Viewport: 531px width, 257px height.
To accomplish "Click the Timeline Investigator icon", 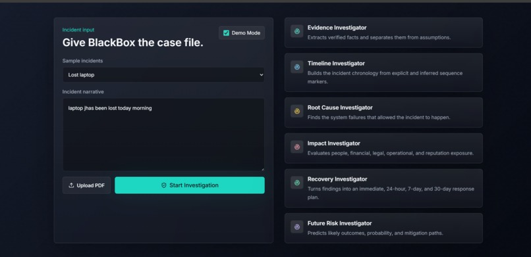I will [297, 67].
